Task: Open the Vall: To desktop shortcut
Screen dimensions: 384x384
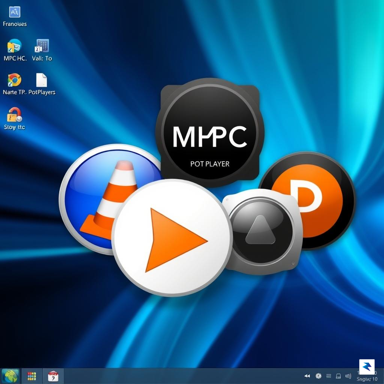Action: pyautogui.click(x=42, y=50)
